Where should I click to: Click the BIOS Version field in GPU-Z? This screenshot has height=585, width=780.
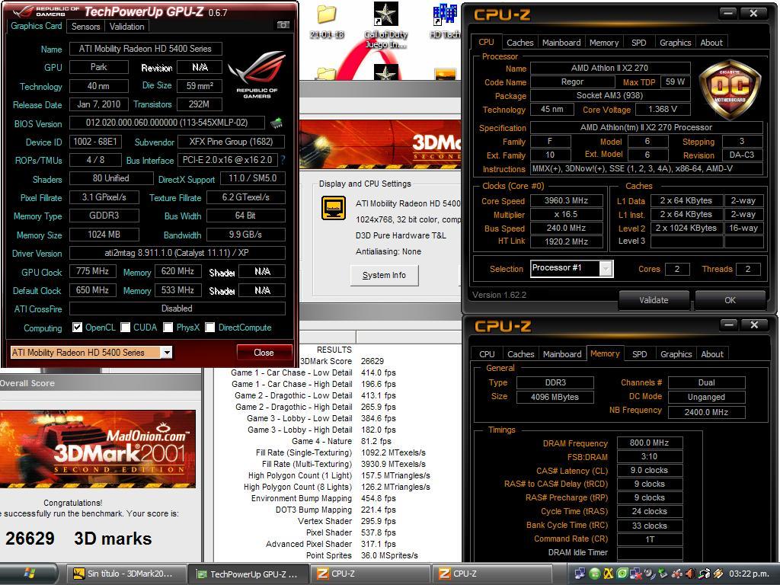click(x=167, y=123)
